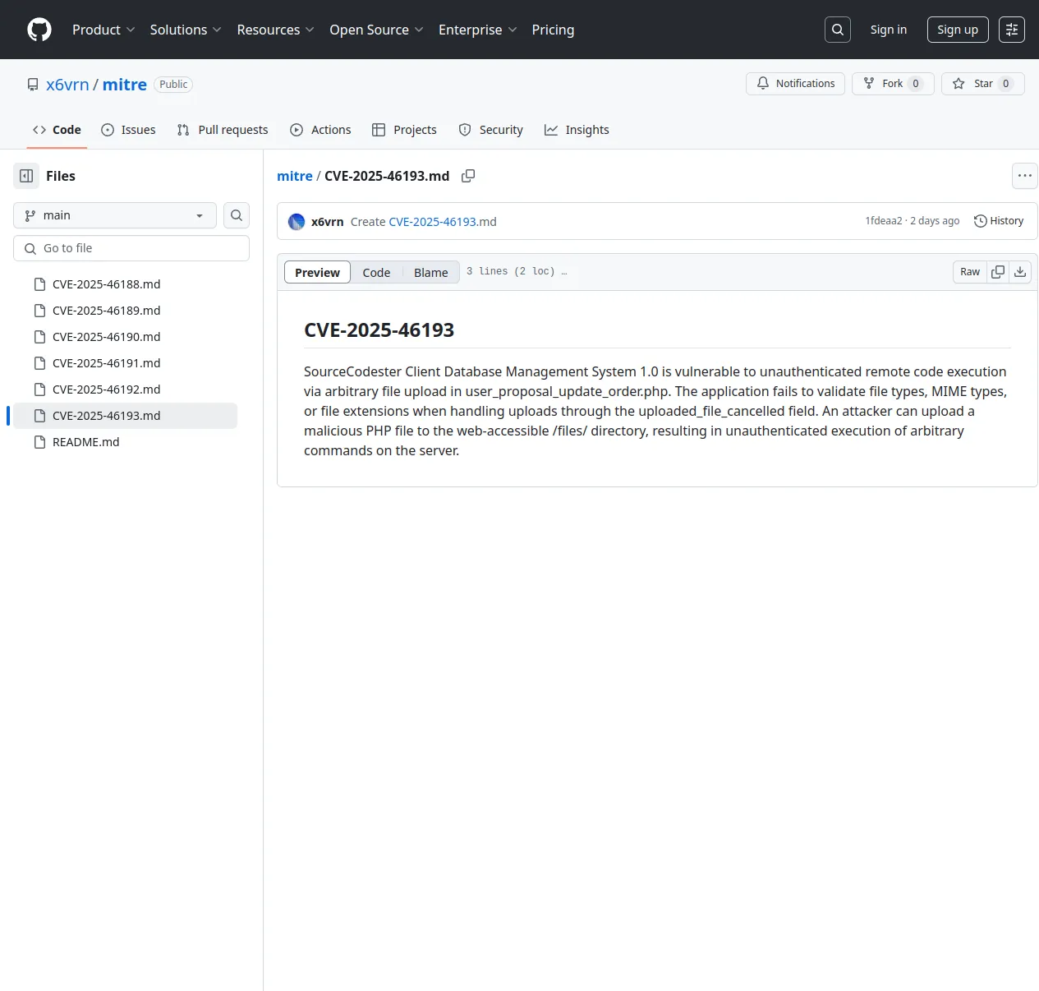This screenshot has width=1039, height=991.
Task: Open the Projects tab
Action: click(x=404, y=130)
